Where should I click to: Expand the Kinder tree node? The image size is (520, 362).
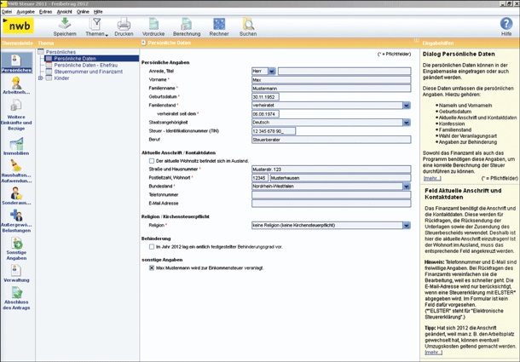(41, 78)
